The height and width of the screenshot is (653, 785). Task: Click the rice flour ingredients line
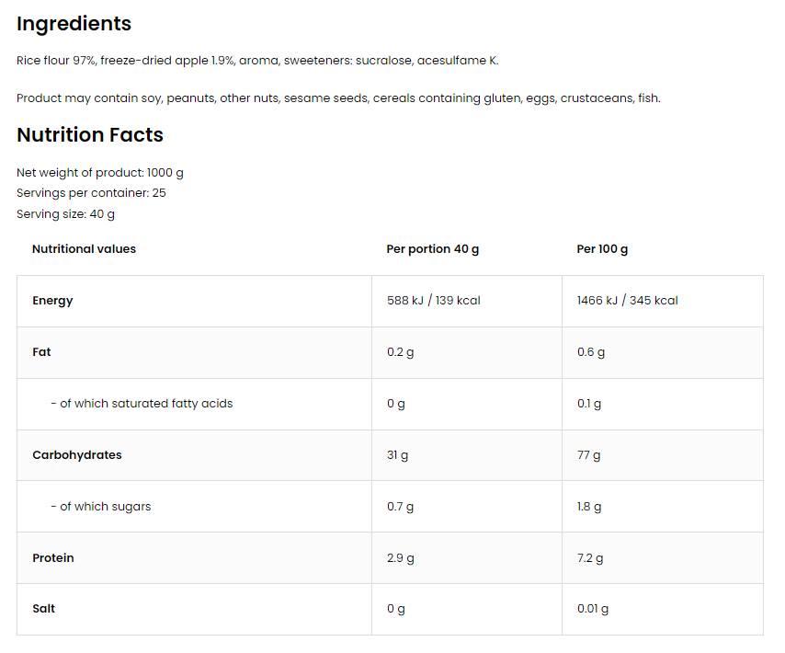(257, 61)
